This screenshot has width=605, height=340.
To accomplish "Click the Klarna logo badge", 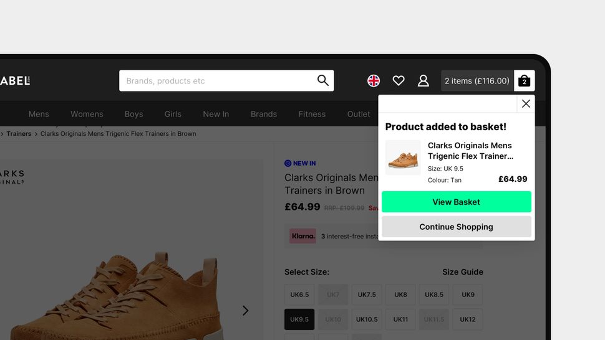I will [x=303, y=236].
